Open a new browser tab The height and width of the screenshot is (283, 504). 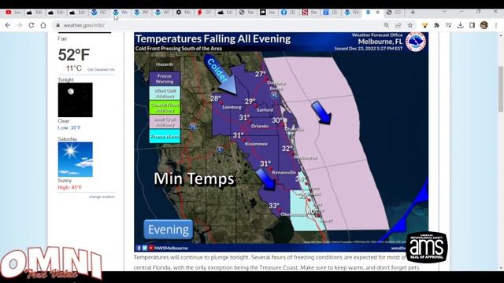tap(413, 13)
